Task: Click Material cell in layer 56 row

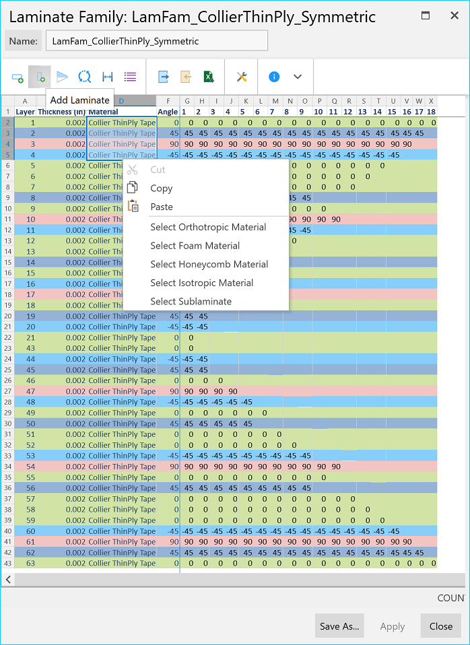Action: (x=122, y=488)
